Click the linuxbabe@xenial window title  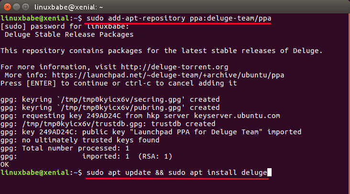pyautogui.click(x=65, y=6)
